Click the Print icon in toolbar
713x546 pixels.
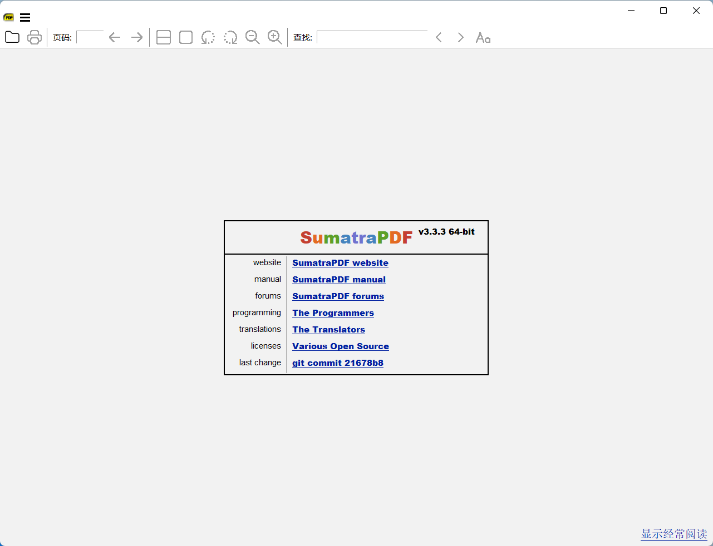pyautogui.click(x=35, y=37)
